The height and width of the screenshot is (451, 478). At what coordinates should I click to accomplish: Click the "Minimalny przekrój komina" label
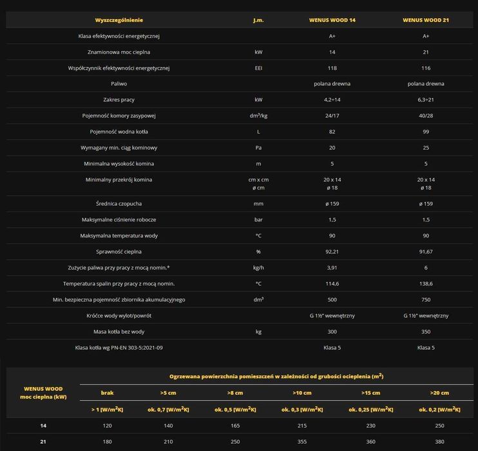(x=119, y=179)
